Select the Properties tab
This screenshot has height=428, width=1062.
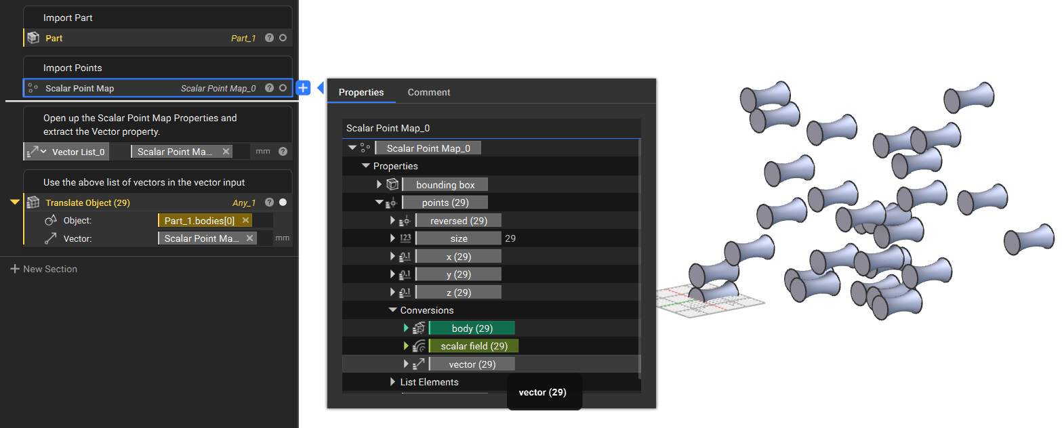361,92
